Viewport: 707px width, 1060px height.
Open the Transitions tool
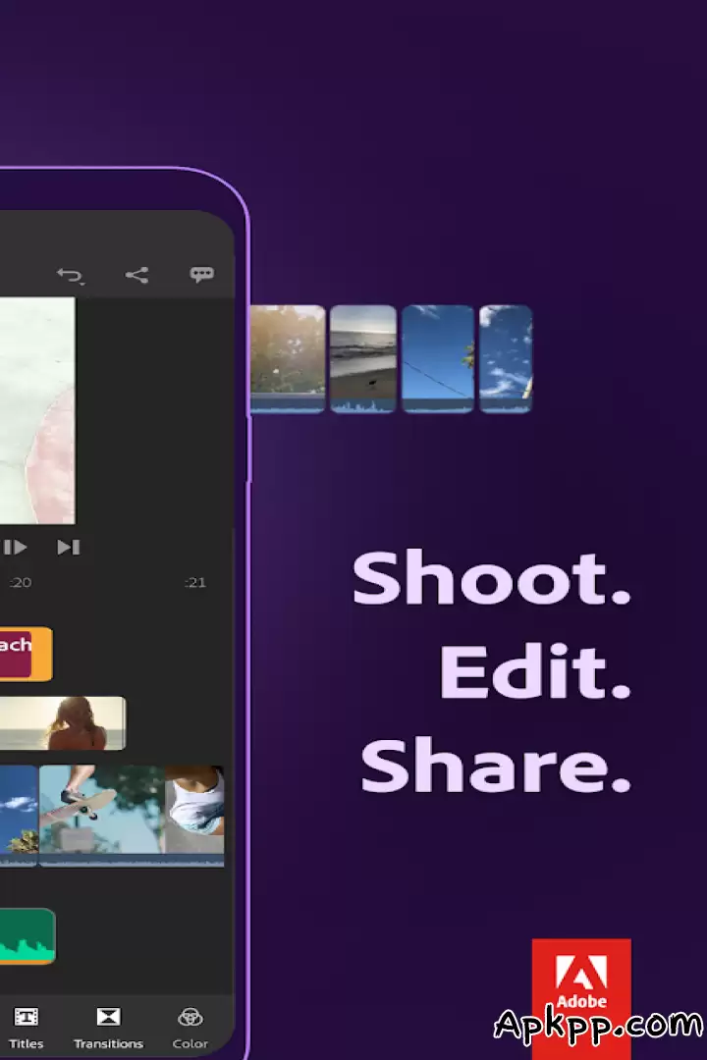[108, 1028]
